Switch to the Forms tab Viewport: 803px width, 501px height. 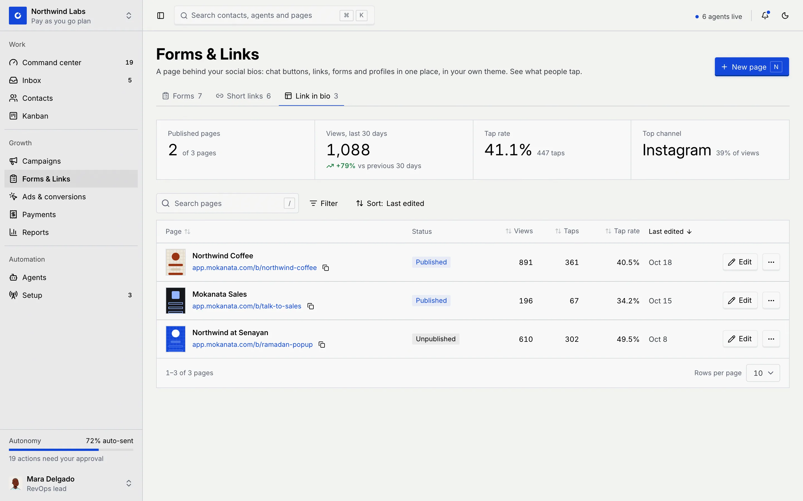pos(182,96)
